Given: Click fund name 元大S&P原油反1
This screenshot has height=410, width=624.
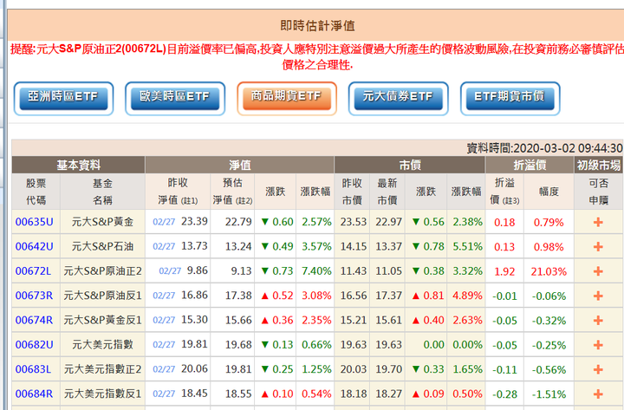Looking at the screenshot, I should pyautogui.click(x=102, y=296).
